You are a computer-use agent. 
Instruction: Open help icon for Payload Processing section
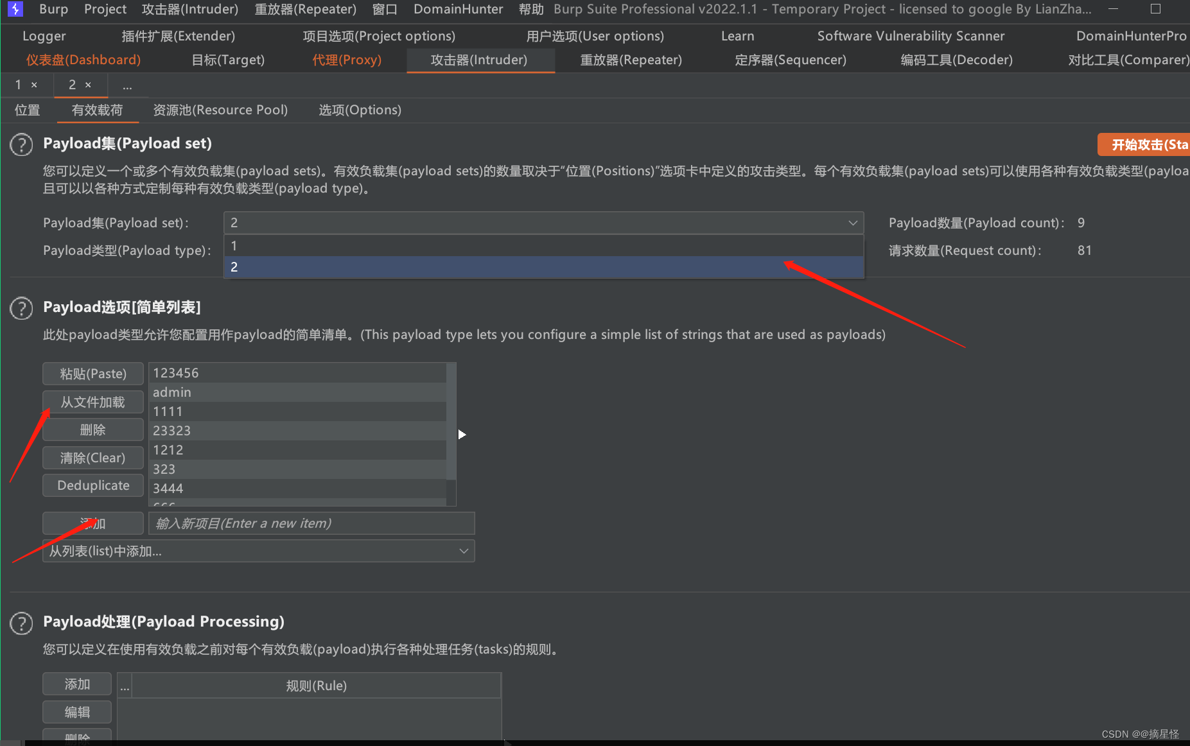21,623
